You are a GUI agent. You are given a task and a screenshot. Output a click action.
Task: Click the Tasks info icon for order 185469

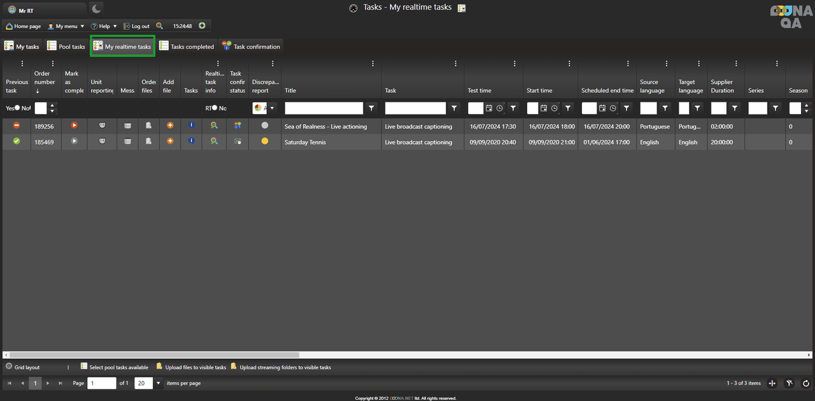(191, 141)
